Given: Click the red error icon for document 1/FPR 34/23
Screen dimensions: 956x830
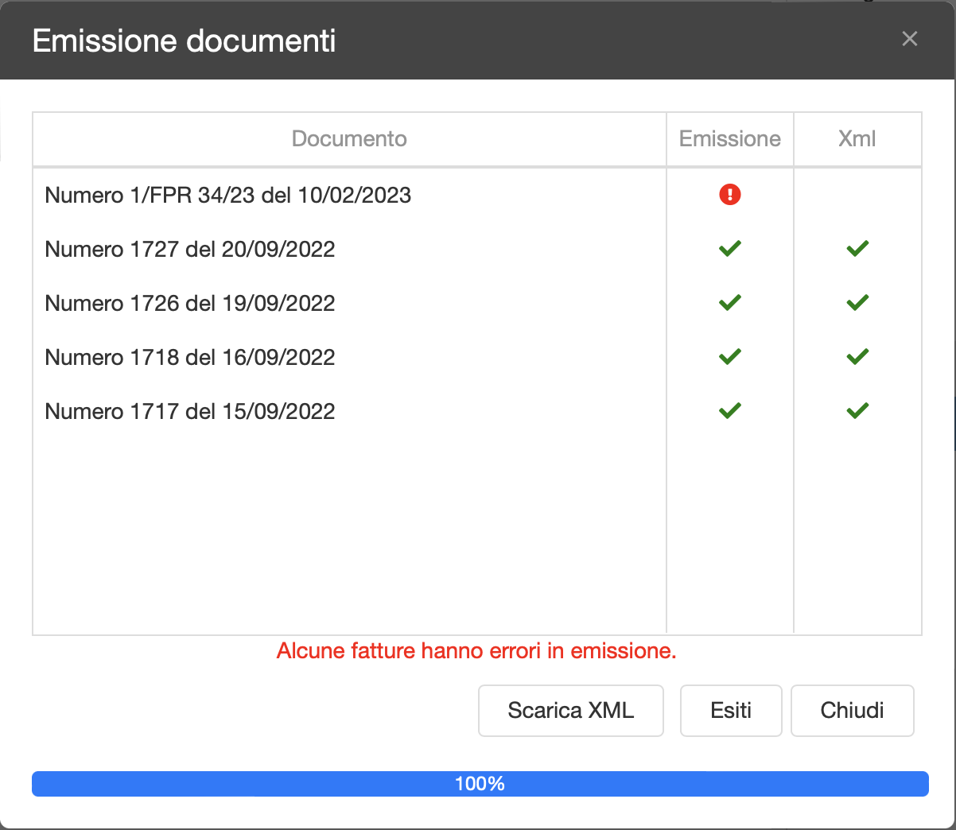Looking at the screenshot, I should 729,195.
